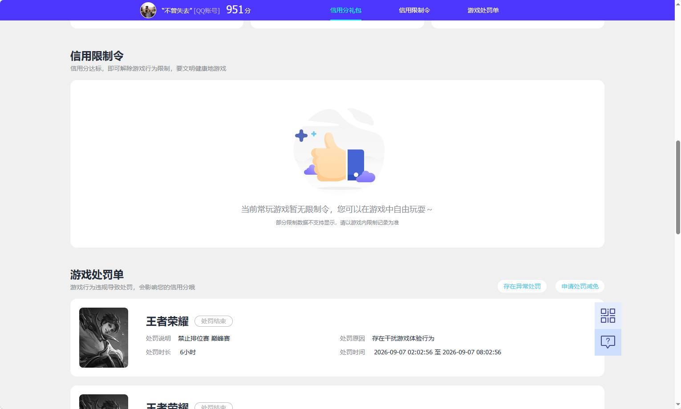The height and width of the screenshot is (409, 681).
Task: Click 禁止排位赛 巅峰赛 punishment description
Action: tap(204, 338)
